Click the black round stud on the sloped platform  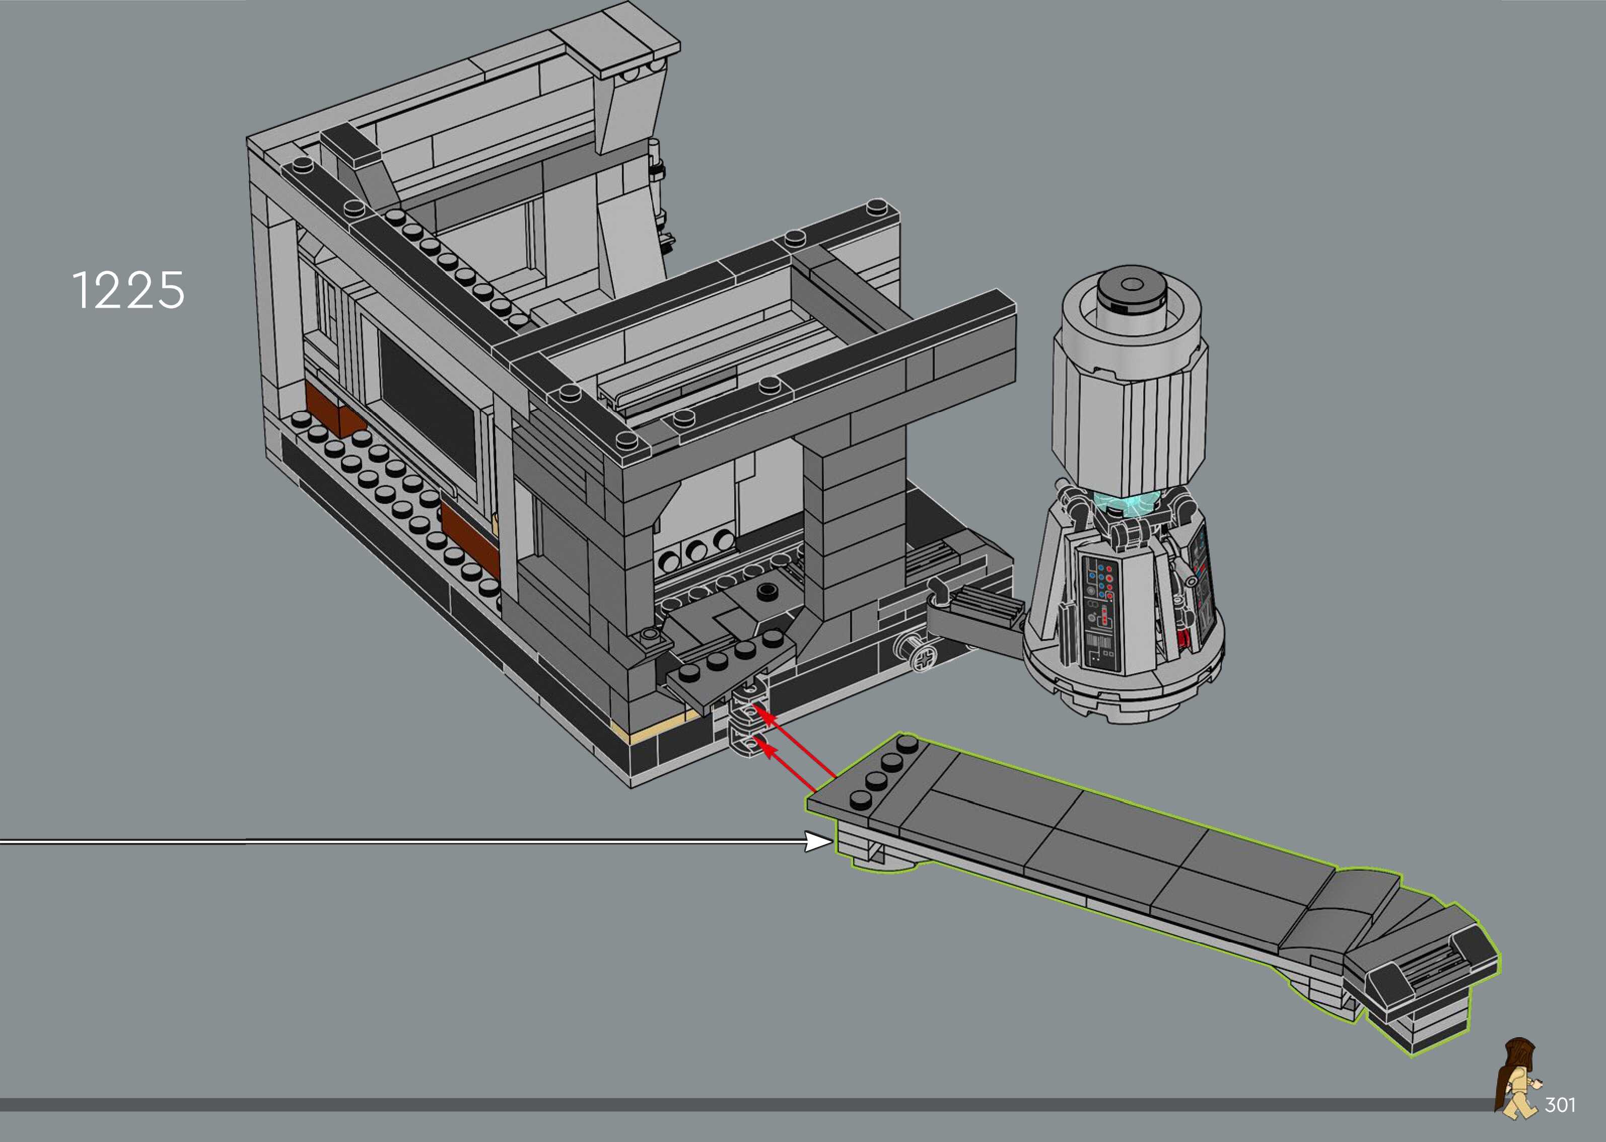pyautogui.click(x=768, y=591)
